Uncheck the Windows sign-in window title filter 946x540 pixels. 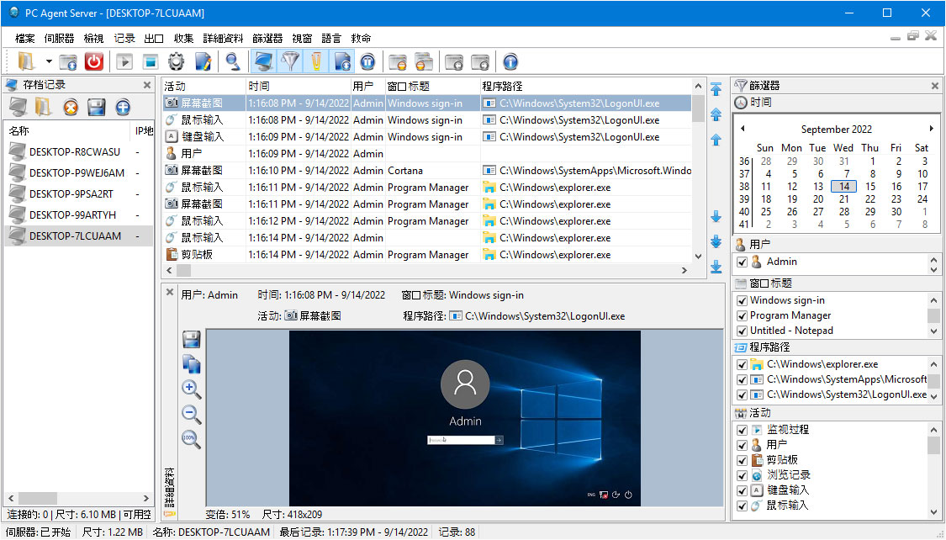[742, 300]
